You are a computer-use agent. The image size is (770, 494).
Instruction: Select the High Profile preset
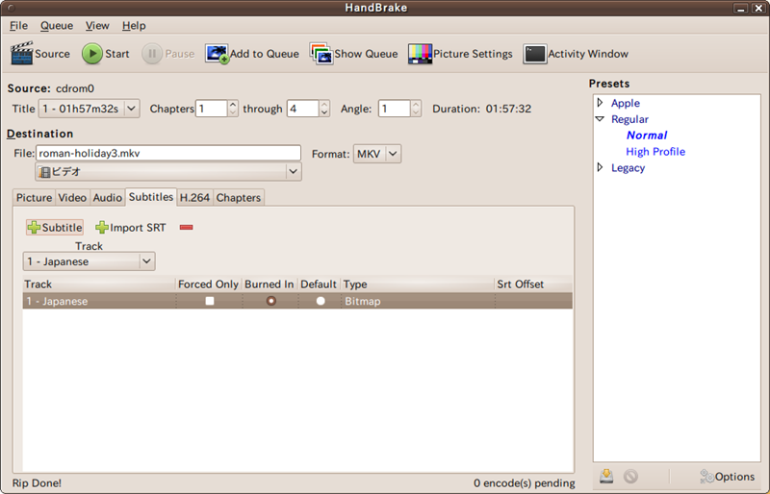[x=655, y=151]
